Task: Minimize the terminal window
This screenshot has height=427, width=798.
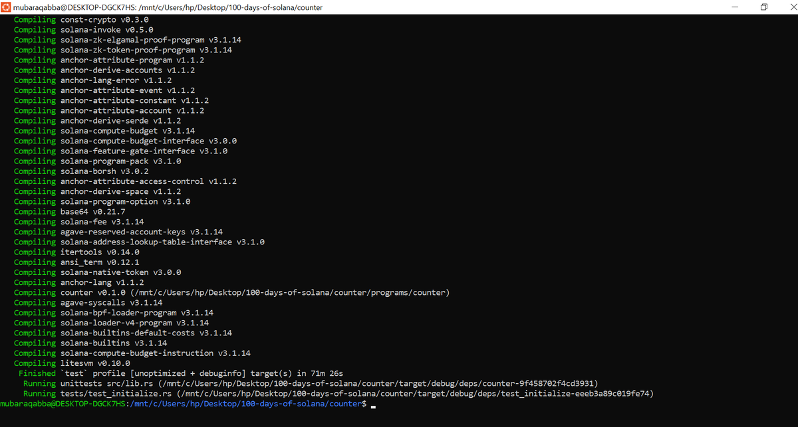Action: [x=735, y=7]
